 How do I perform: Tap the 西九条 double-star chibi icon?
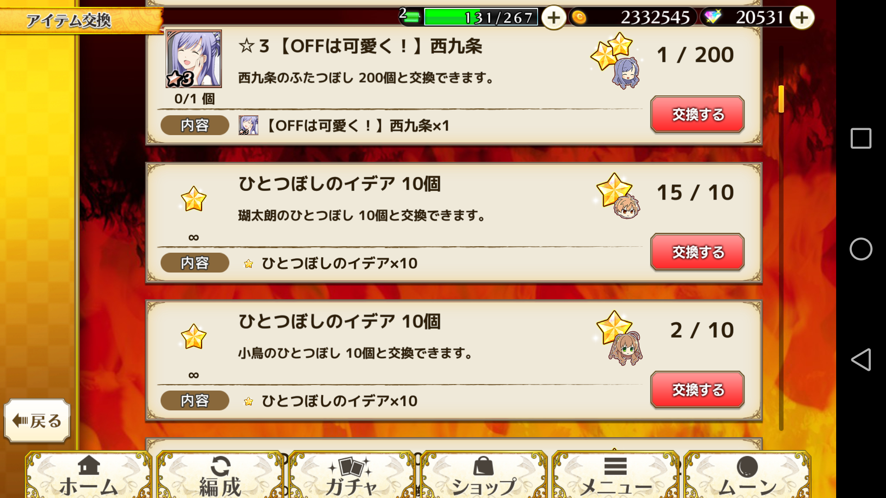tap(616, 60)
